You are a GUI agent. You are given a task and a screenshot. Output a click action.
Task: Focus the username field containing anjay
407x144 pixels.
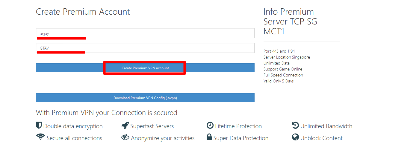click(145, 33)
